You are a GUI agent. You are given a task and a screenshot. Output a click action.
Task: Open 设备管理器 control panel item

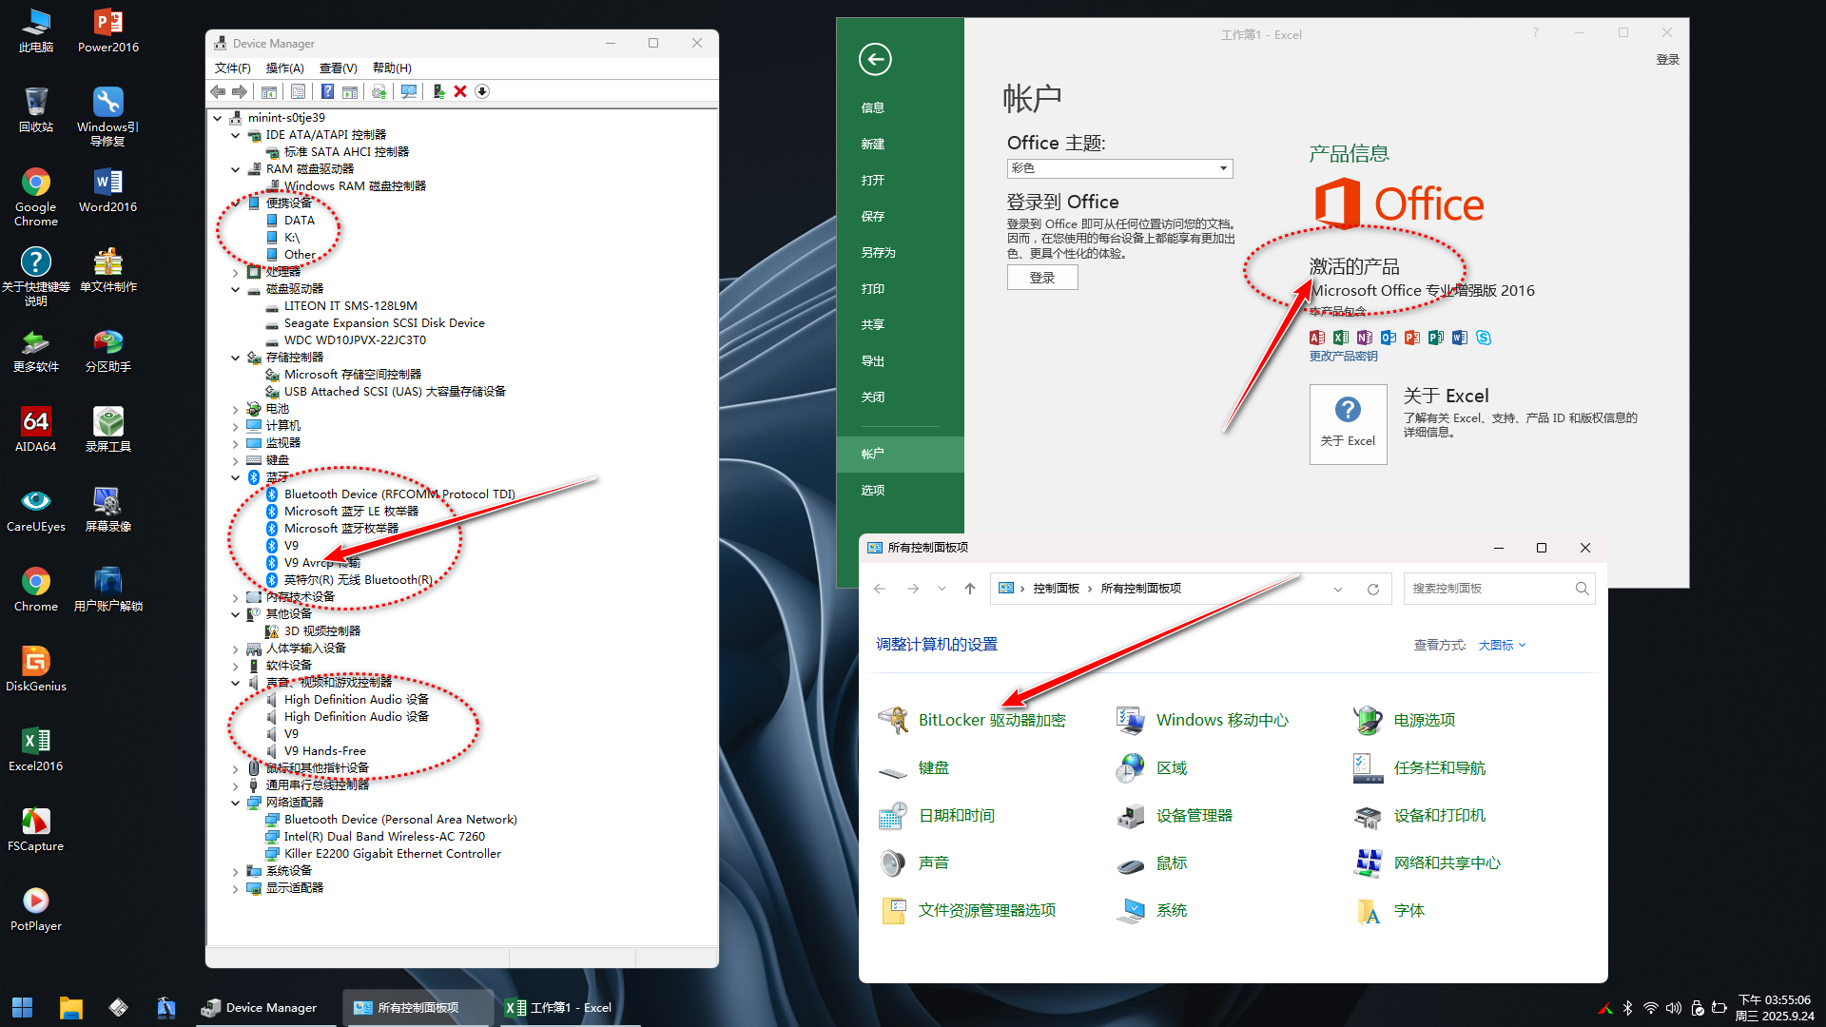[x=1174, y=815]
